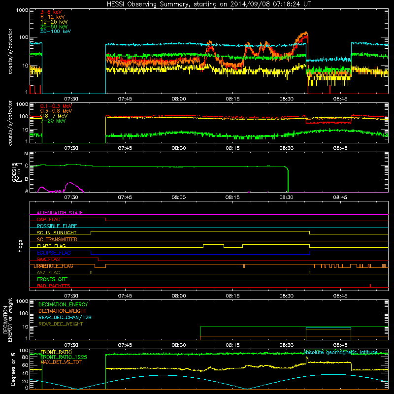
Task: Click the 7-20 MeV legend entry
Action: click(x=53, y=121)
